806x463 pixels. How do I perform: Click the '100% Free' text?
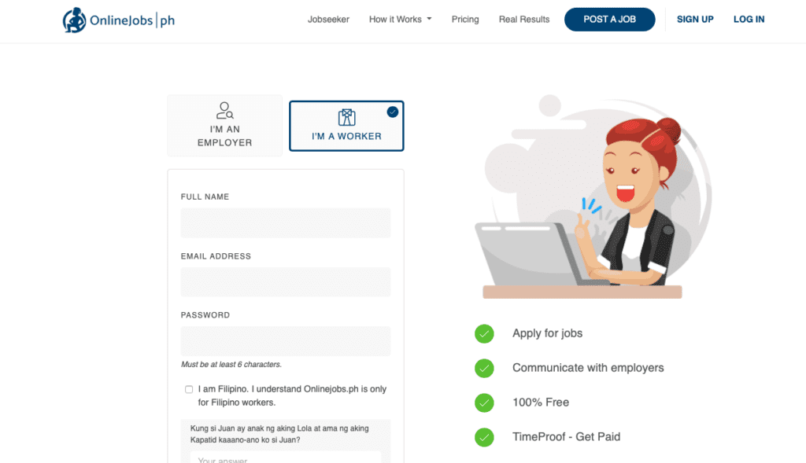tap(541, 402)
